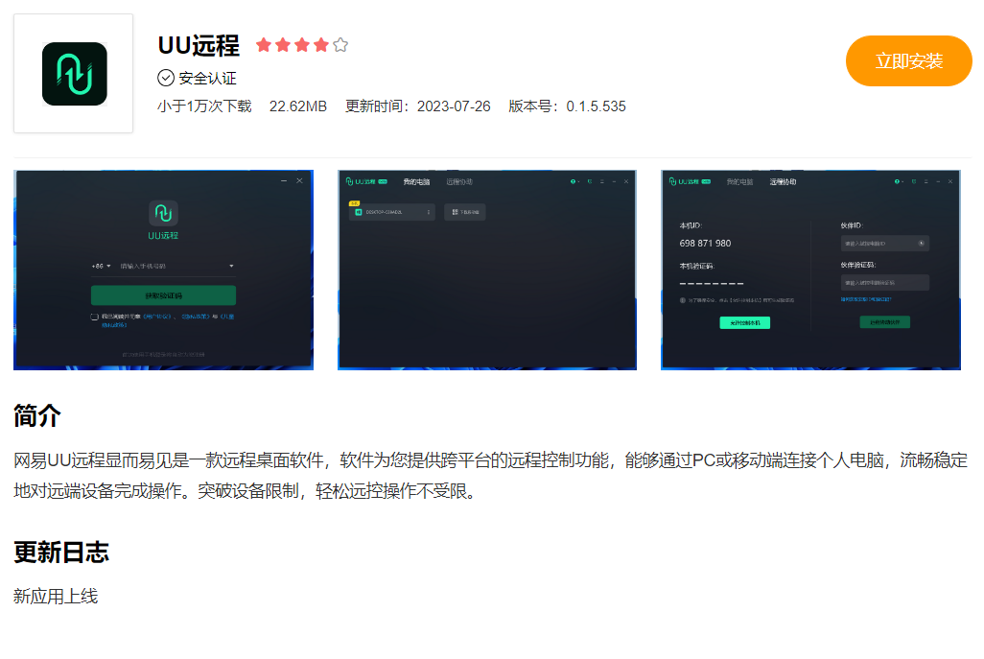Screen dimensions: 984x659
Task: Click the 22.62MB file size text
Action: click(x=298, y=106)
